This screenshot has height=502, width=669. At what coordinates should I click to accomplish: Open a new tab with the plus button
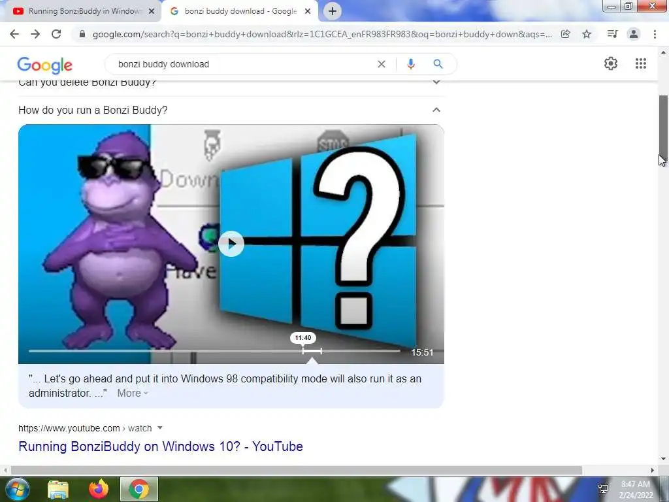tap(333, 11)
